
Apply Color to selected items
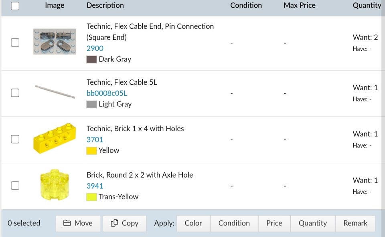[193, 223]
